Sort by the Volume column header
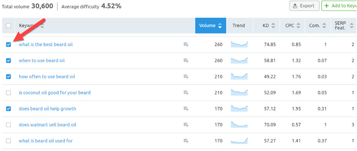The image size is (357, 151). tap(210, 26)
